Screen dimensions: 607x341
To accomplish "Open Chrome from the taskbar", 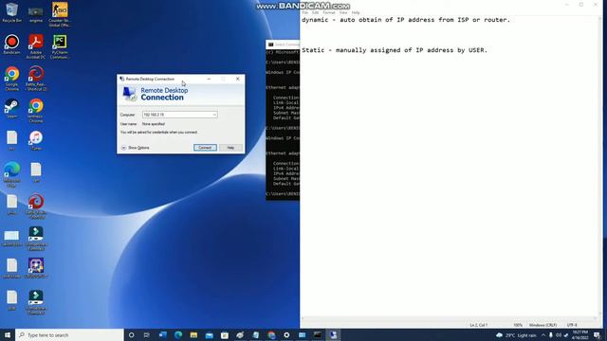I will pos(271,334).
